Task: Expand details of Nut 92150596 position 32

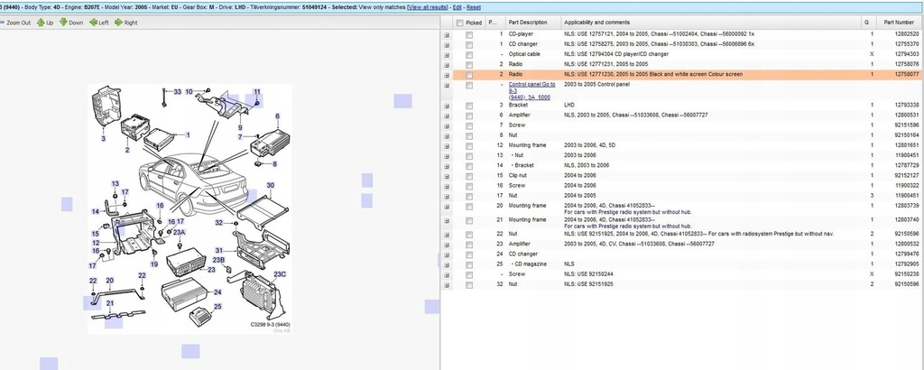Action: point(447,285)
